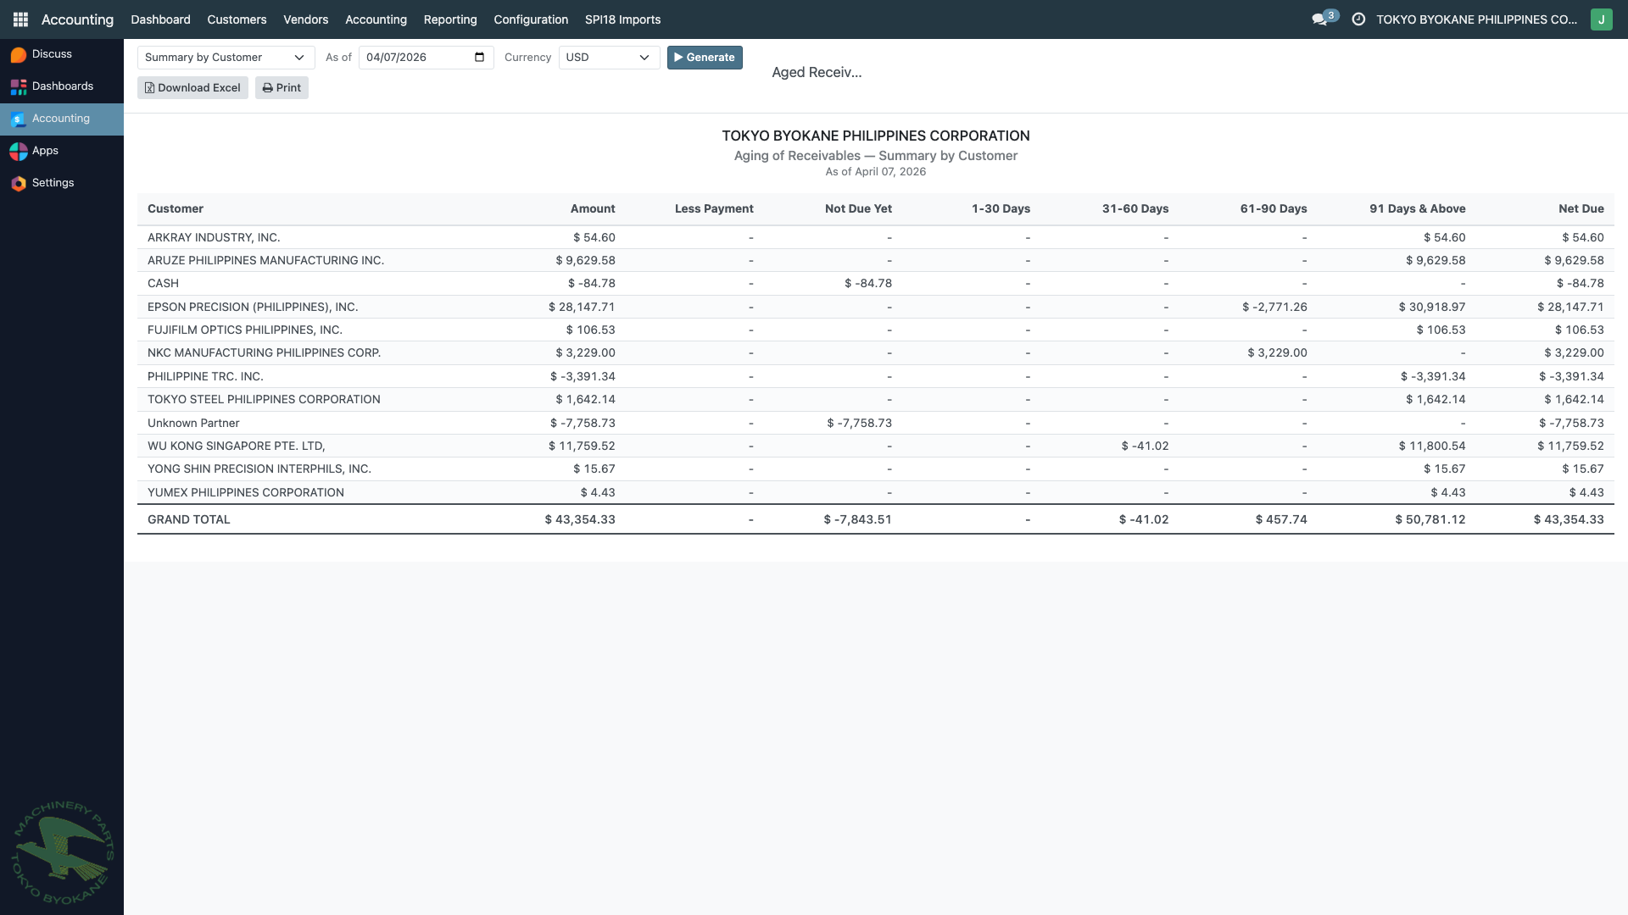Click the Generate button
The height and width of the screenshot is (915, 1628).
pos(705,57)
